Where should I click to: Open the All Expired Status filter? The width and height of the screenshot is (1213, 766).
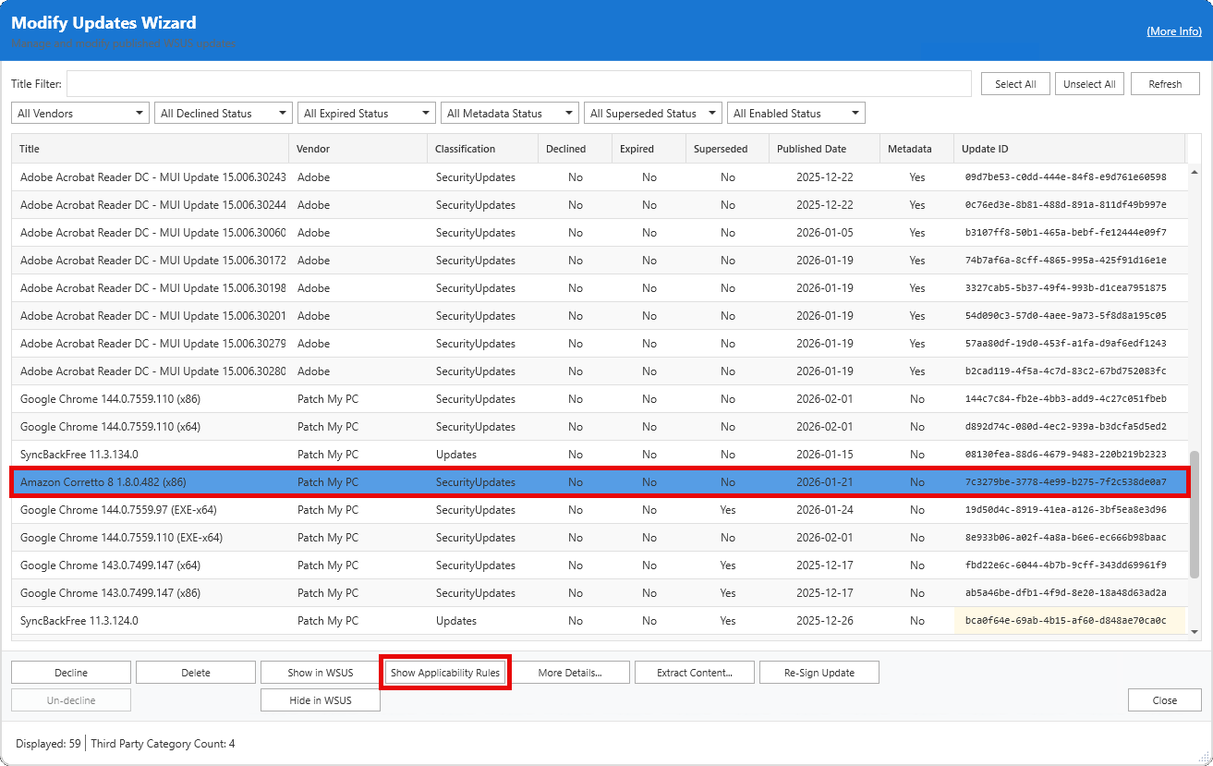point(366,112)
